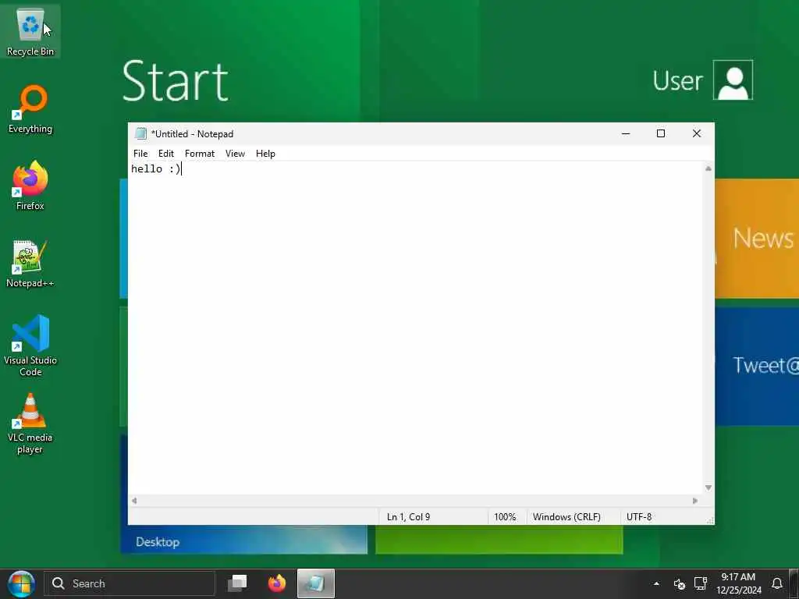Click 'Windows (CRLF)' in the status bar

[566, 517]
